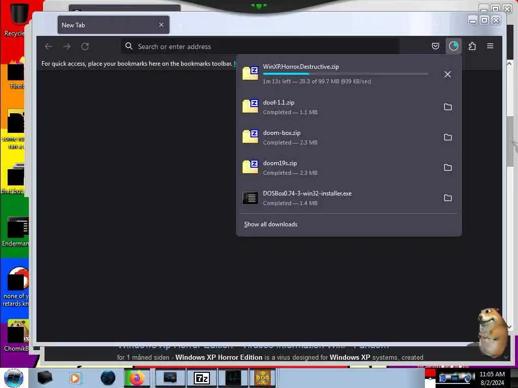Show doom19s.zip in its folder

point(448,168)
